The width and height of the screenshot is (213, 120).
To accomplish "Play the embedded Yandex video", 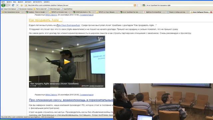I will [x=67, y=62].
